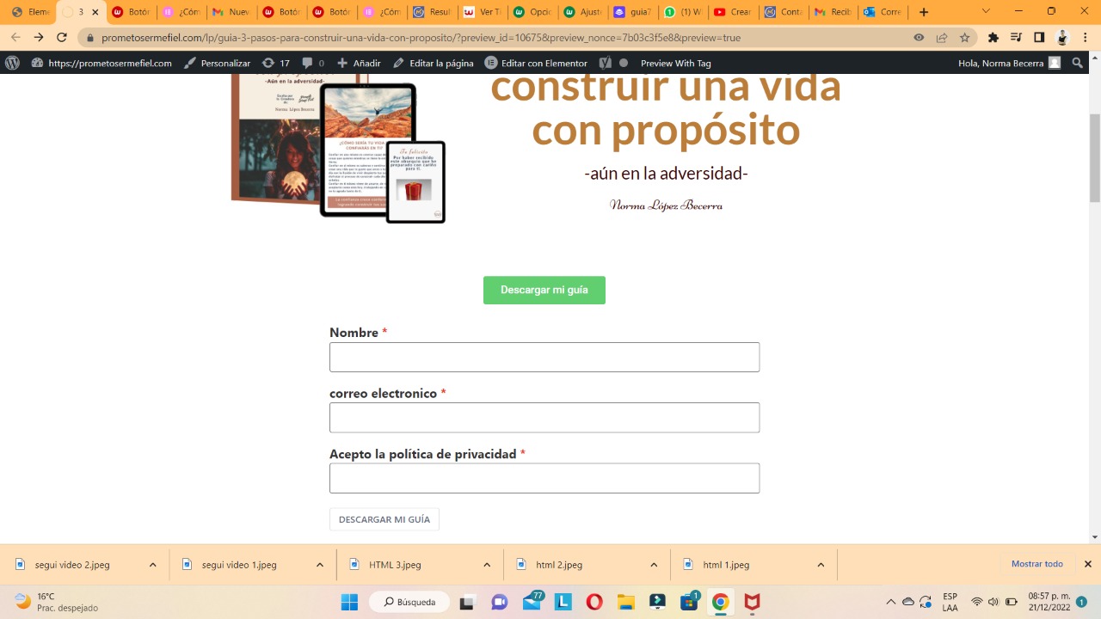1101x619 pixels.
Task: Click Editar con Elementor
Action: (536, 63)
